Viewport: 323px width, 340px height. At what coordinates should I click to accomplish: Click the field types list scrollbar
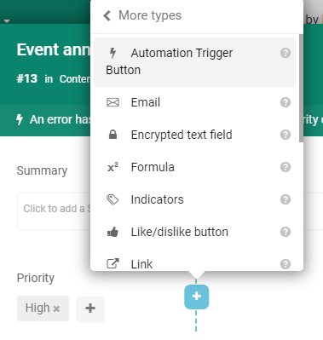coord(301,88)
